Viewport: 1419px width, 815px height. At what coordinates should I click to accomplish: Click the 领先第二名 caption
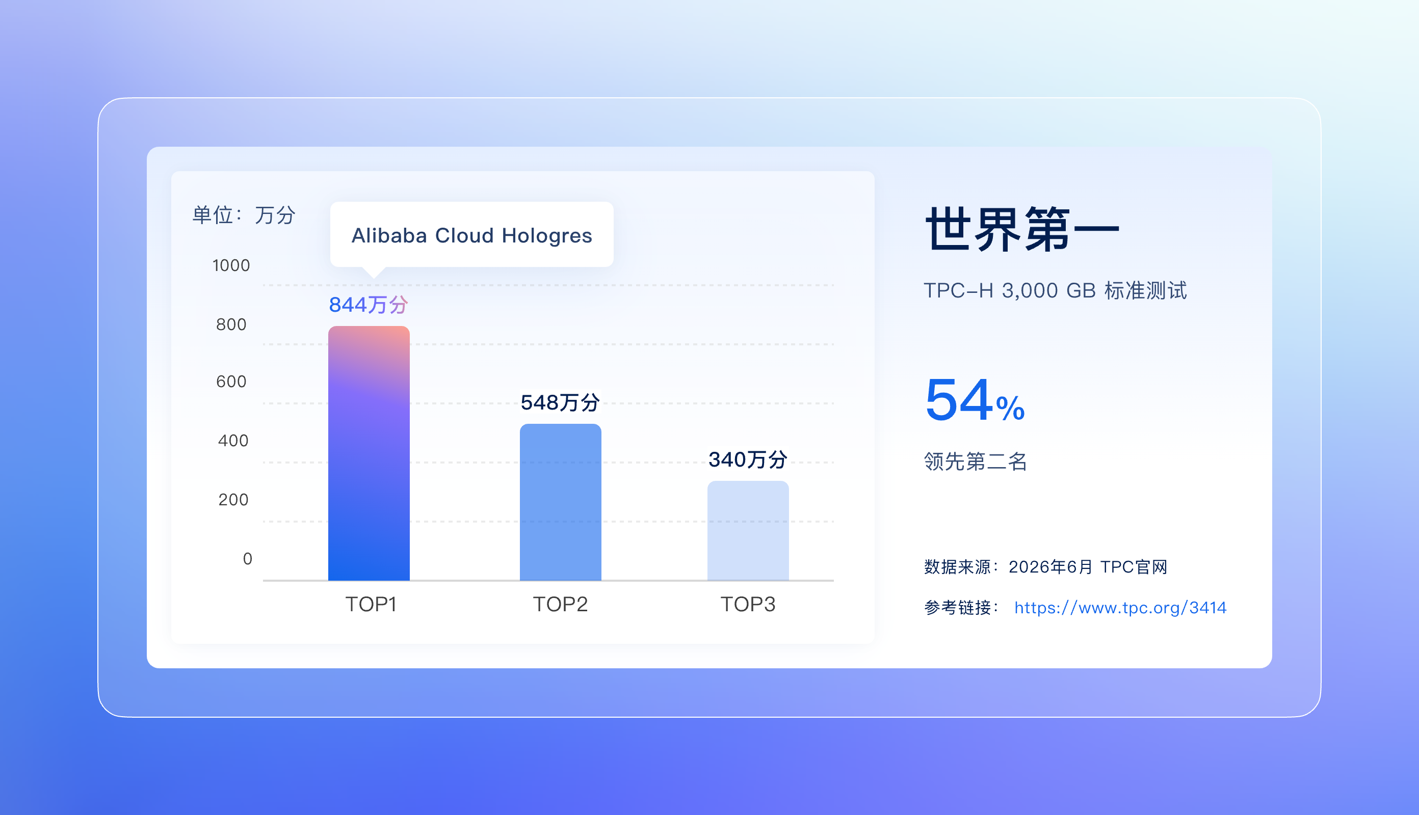(x=976, y=461)
